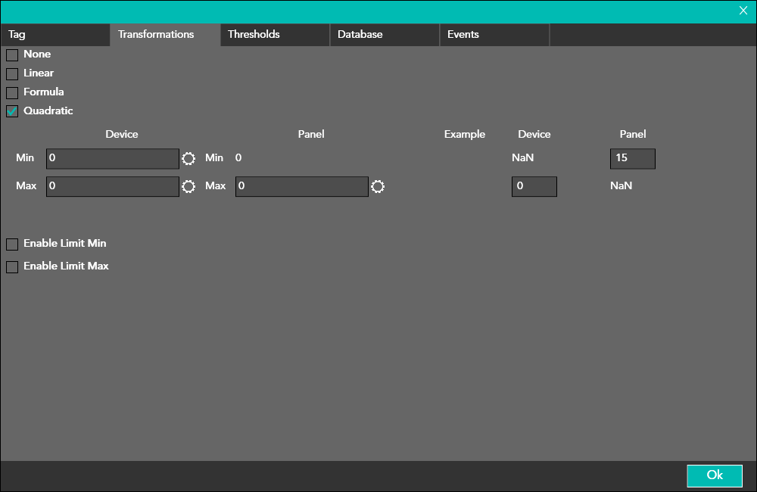Click the Panel Max input field
757x492 pixels.
click(x=302, y=186)
